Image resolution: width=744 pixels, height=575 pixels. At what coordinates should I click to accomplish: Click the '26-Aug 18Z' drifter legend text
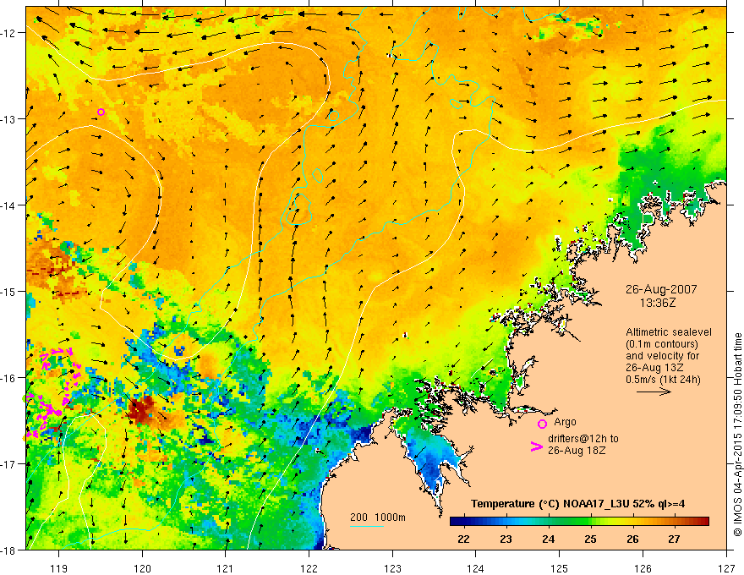tap(577, 451)
